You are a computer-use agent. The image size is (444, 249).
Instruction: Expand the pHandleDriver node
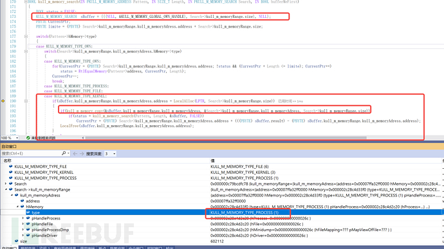23,235
